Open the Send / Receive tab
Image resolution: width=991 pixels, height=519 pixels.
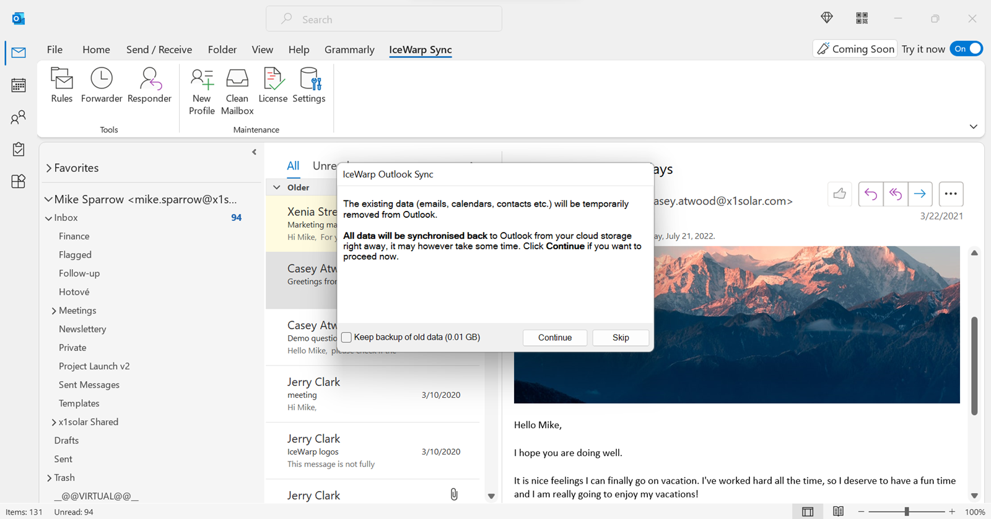click(159, 49)
